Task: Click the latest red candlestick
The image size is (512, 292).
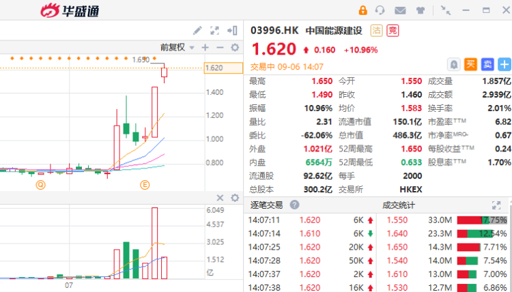Action: [164, 72]
